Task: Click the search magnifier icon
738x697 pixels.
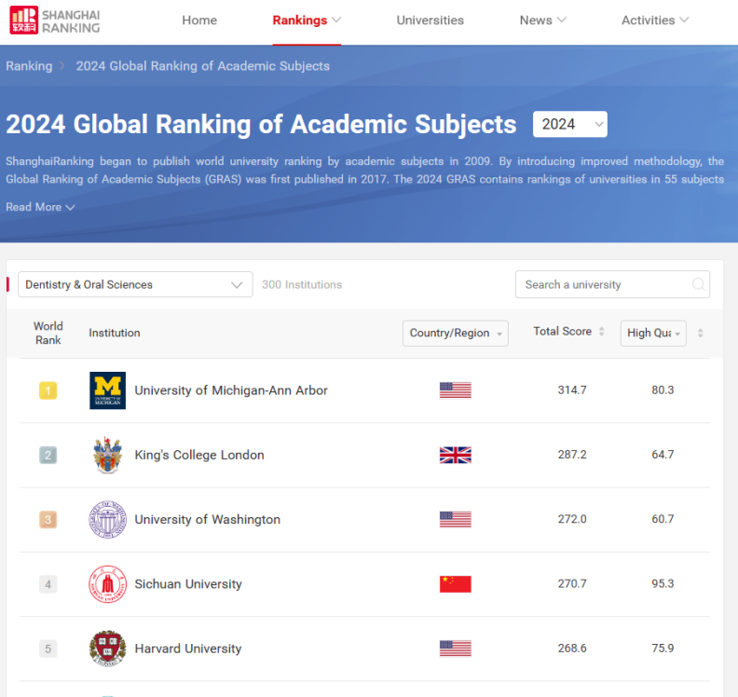Action: [698, 285]
